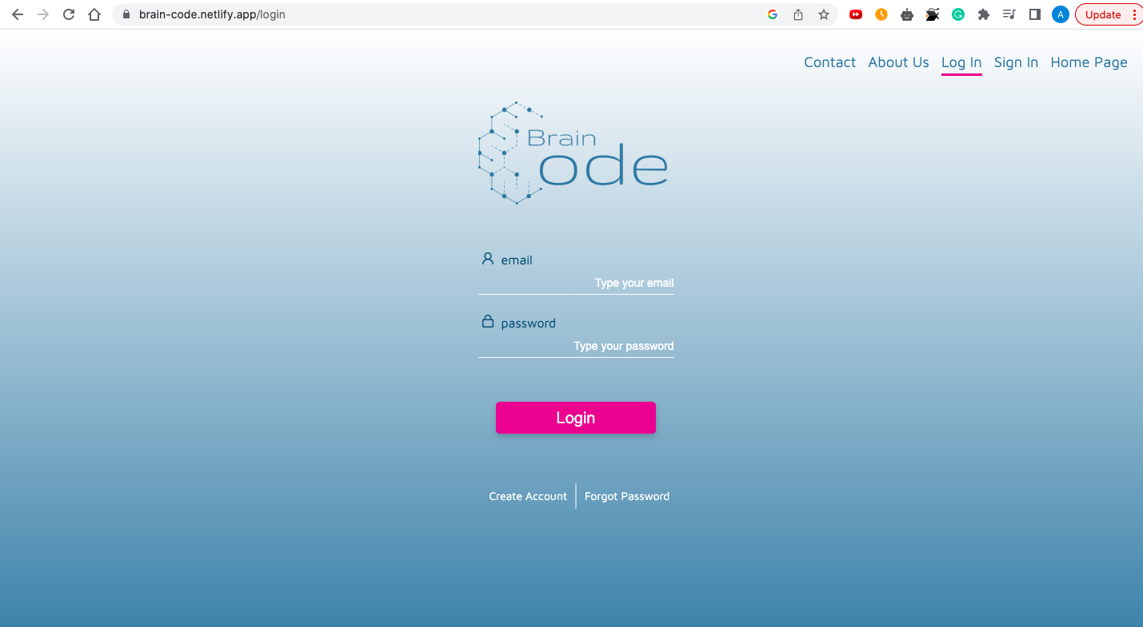Bookmark the page using the star icon
Image resolution: width=1143 pixels, height=627 pixels.
tap(823, 14)
